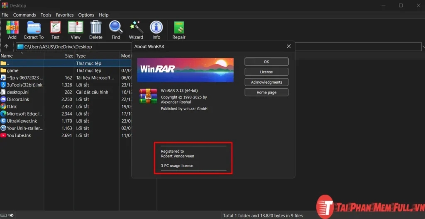Click the size value 1.326

click(x=67, y=85)
